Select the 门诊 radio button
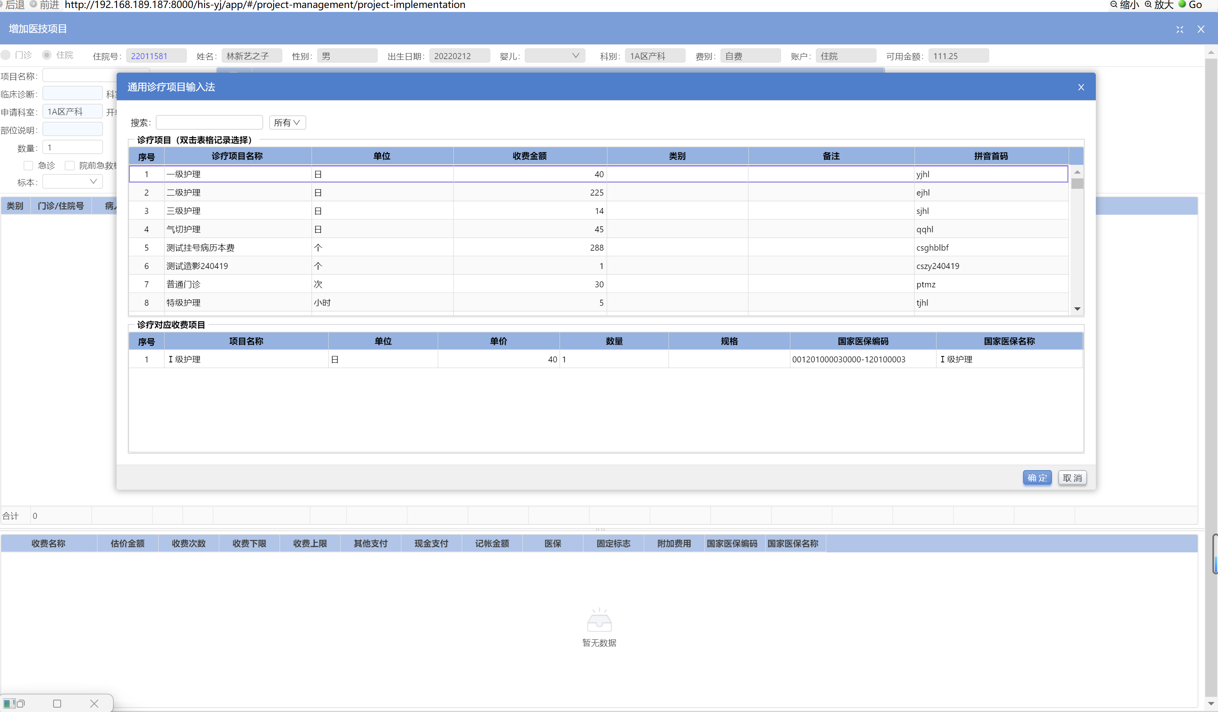Screen dimensions: 1218x712 tap(6, 55)
